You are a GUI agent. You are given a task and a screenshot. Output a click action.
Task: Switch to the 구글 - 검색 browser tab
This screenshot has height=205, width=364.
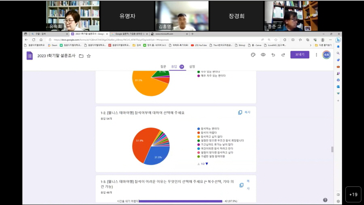point(49,34)
